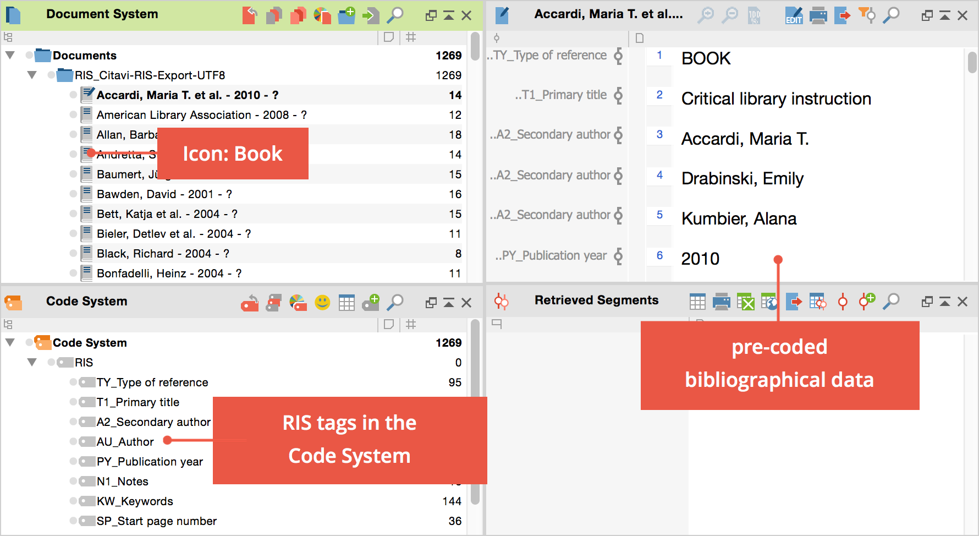
Task: Select the AU_Author code
Action: pos(125,442)
